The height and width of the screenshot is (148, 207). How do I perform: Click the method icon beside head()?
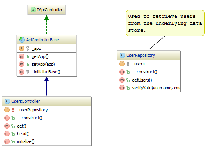(x=7, y=134)
